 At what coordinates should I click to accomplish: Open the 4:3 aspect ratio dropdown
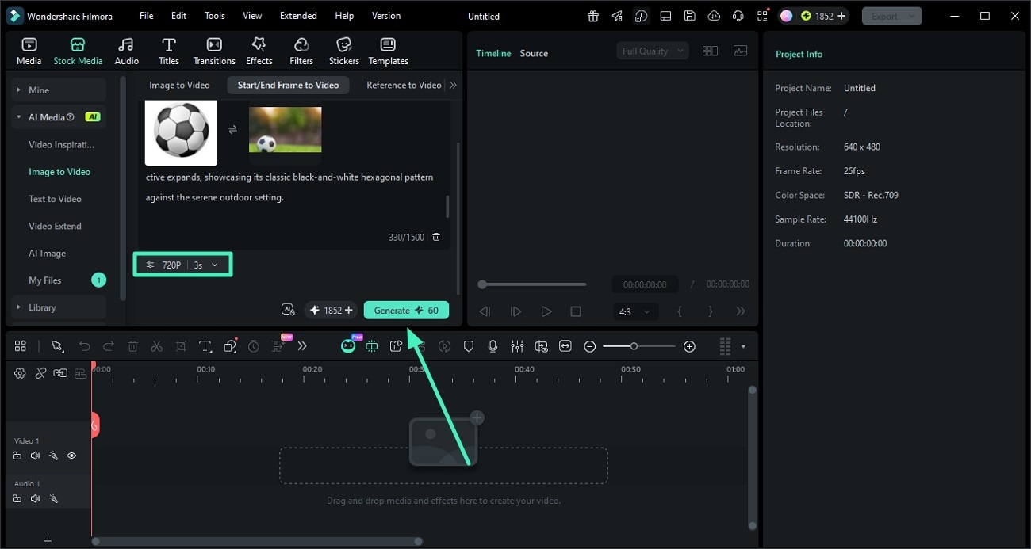[x=635, y=311]
